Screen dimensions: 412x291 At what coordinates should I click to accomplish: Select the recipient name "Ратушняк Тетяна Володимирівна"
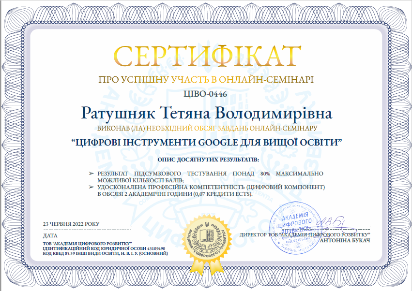tap(207, 114)
